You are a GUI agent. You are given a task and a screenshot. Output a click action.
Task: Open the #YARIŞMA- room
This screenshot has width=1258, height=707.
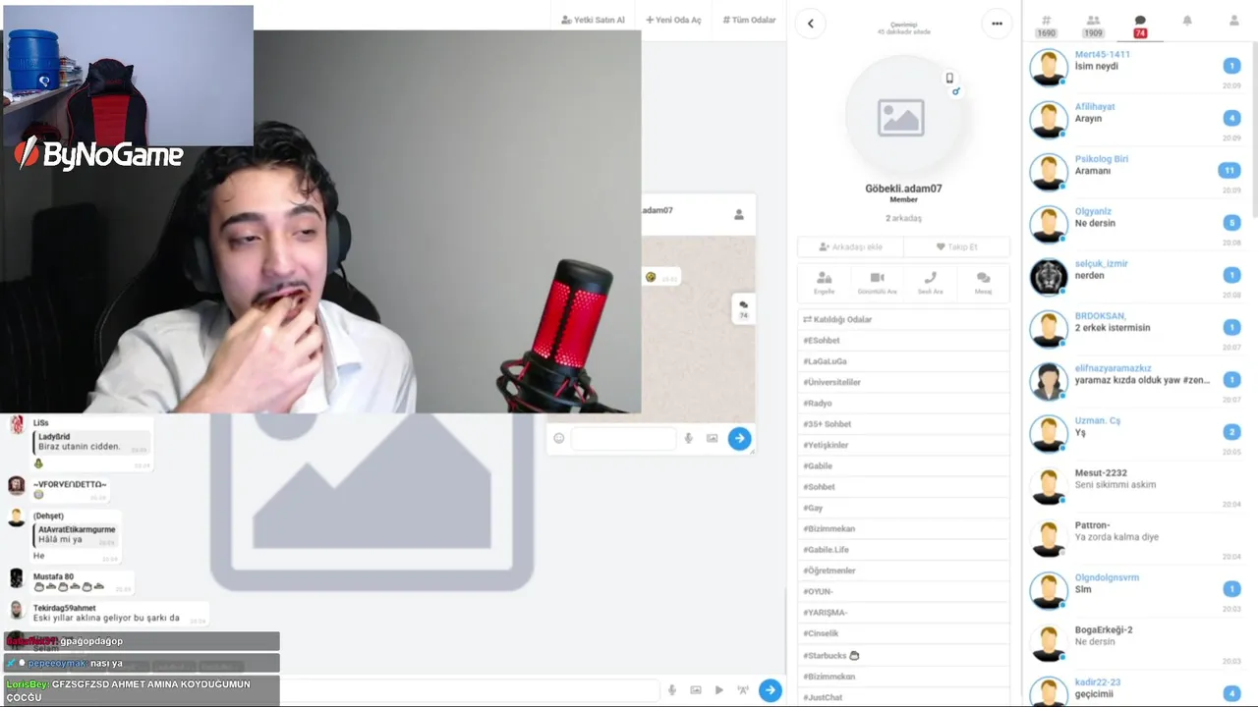(903, 613)
